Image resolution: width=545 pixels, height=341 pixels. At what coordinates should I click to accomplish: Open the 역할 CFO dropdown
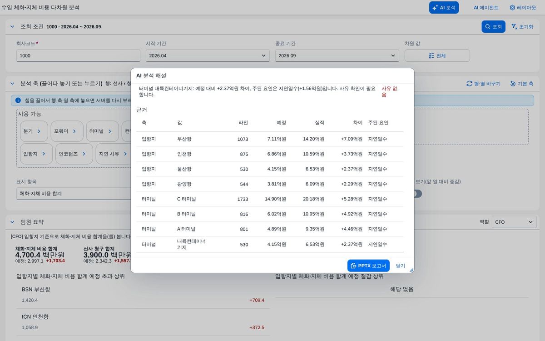tap(514, 222)
